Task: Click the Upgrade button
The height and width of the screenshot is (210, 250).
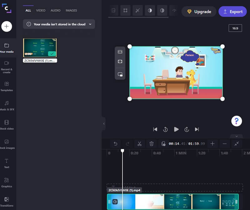Action: (199, 11)
